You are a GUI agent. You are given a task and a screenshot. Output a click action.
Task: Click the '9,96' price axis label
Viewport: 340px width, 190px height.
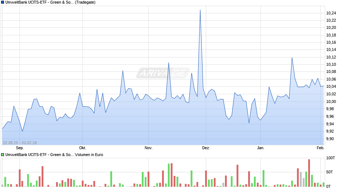coord(330,117)
